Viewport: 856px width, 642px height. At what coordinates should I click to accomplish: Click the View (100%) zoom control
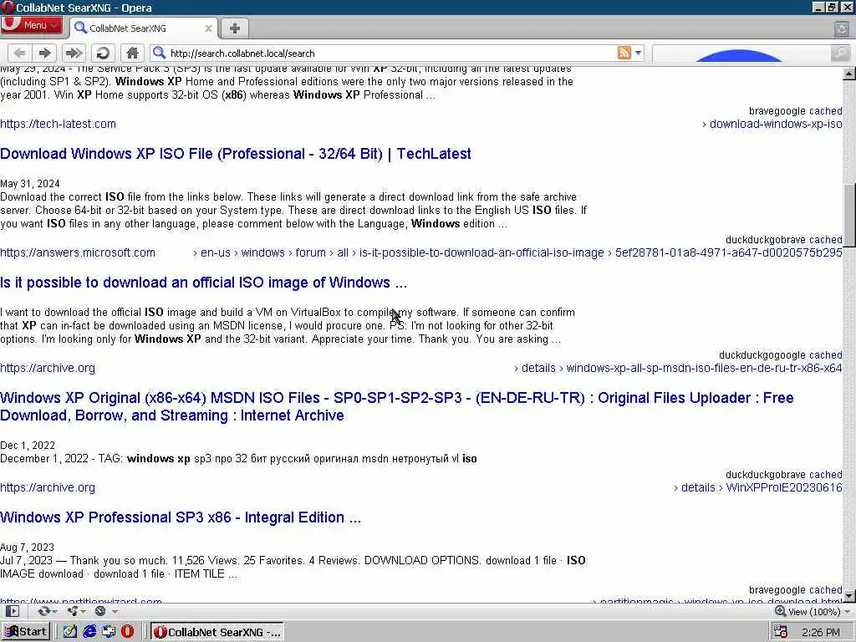808,611
